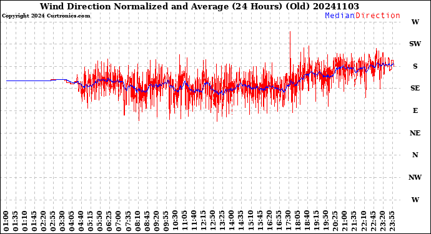
Task: Click the S axis label
Action: tap(415, 66)
